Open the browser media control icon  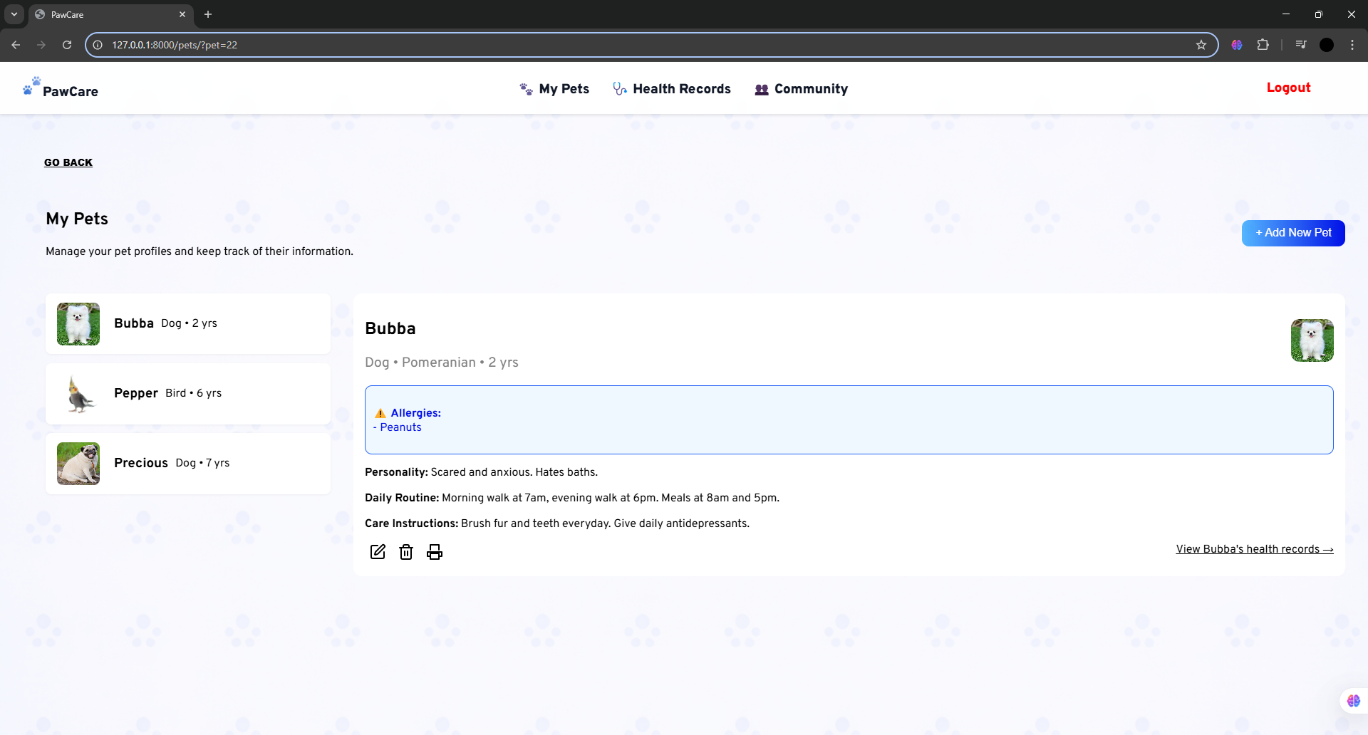click(1301, 45)
